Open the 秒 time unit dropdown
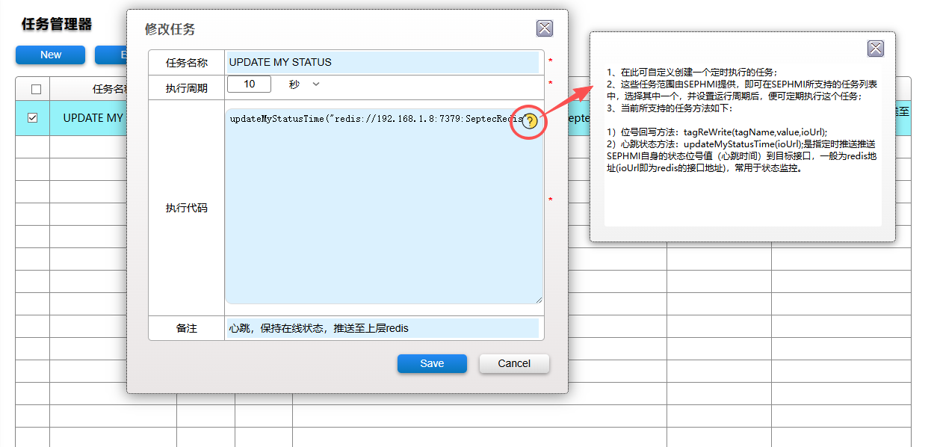The height and width of the screenshot is (447, 937). point(304,84)
